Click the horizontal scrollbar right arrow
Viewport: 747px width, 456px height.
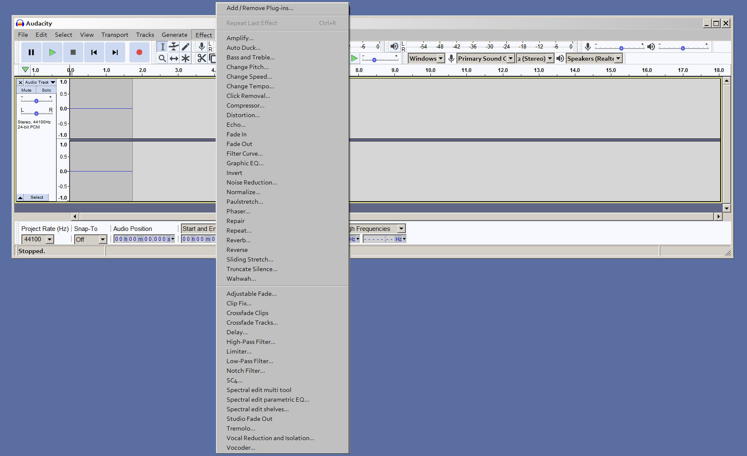click(719, 217)
